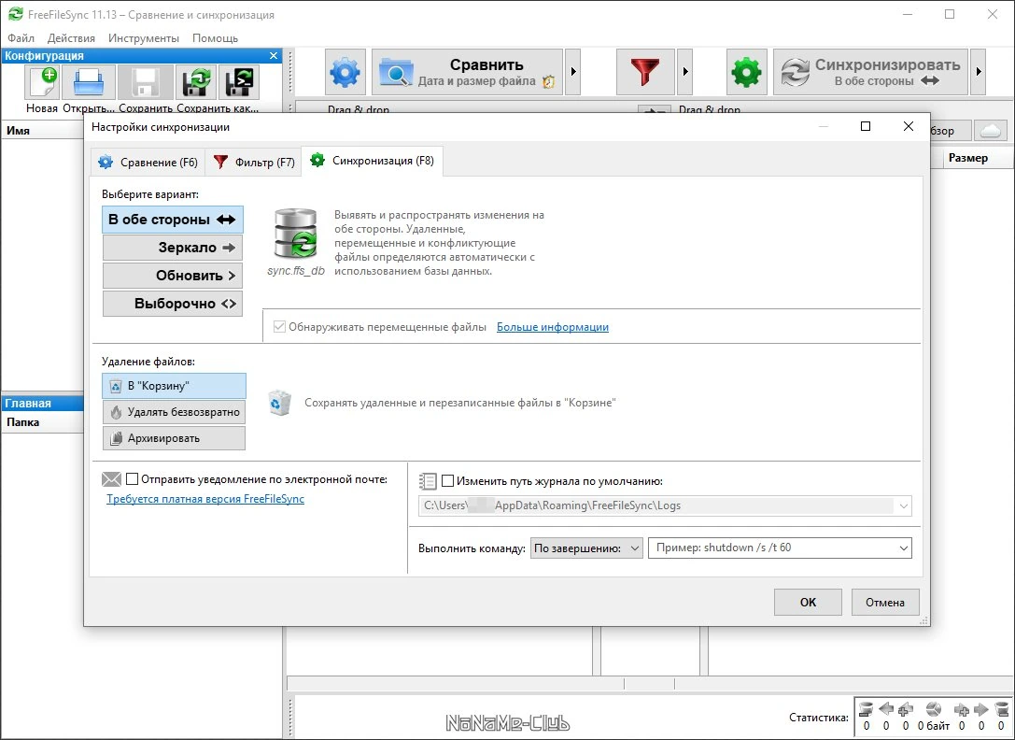Expand the command history dropdown arrow
This screenshot has height=740, width=1015.
904,548
